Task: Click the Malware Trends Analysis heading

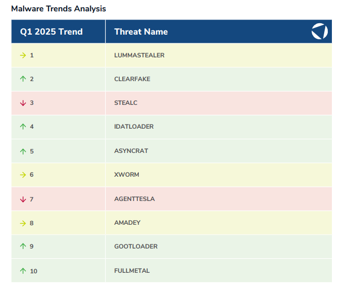Action: tap(58, 9)
